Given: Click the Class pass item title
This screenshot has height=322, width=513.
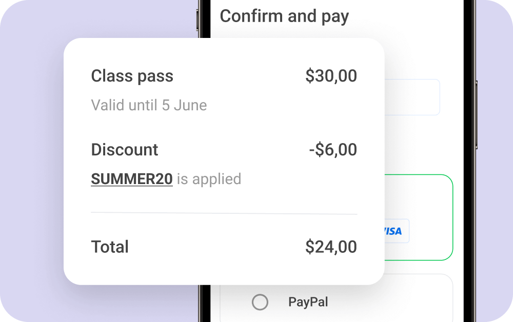Looking at the screenshot, I should point(132,76).
